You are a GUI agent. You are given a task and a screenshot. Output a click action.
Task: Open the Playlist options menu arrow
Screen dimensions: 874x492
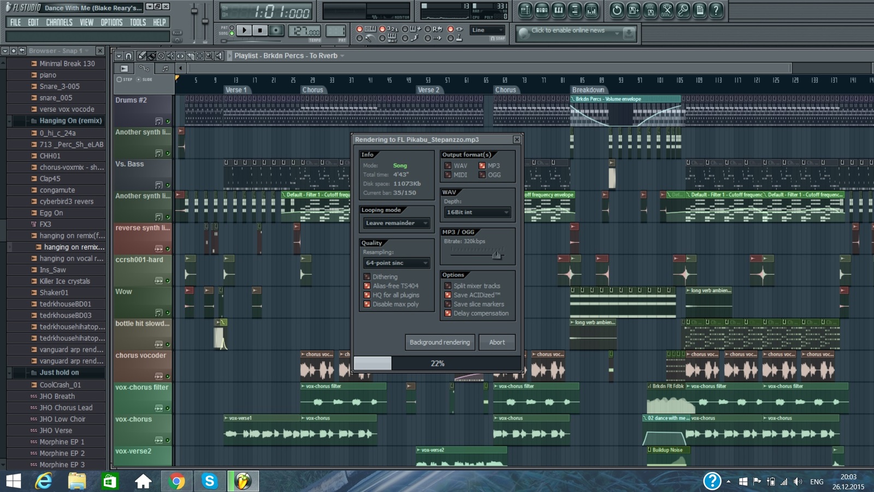point(119,56)
